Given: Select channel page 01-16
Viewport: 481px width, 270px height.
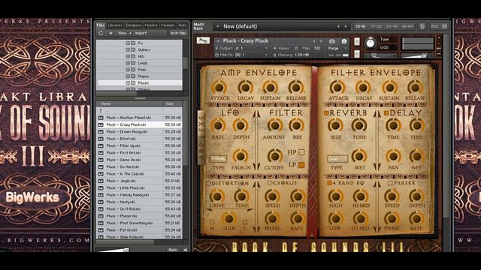Looking at the screenshot, I should pyautogui.click(x=361, y=27).
